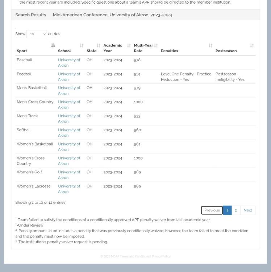Sort by Penalties column icon
This screenshot has height=272, width=271.
(210, 45)
